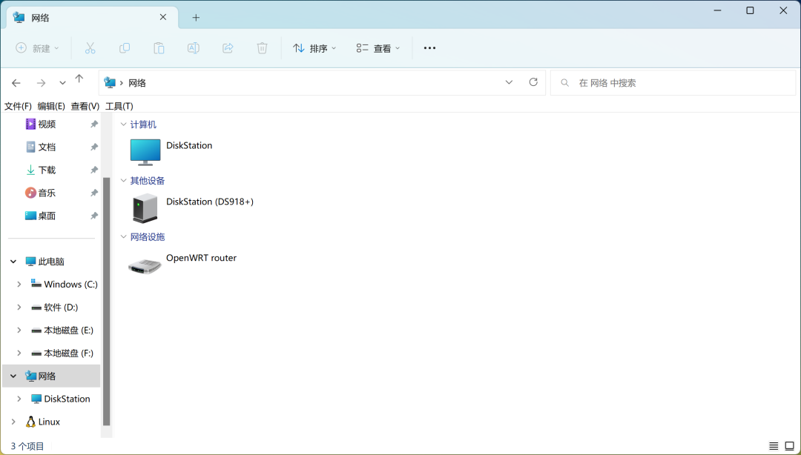
Task: Open the three-dot more options menu
Action: 429,48
